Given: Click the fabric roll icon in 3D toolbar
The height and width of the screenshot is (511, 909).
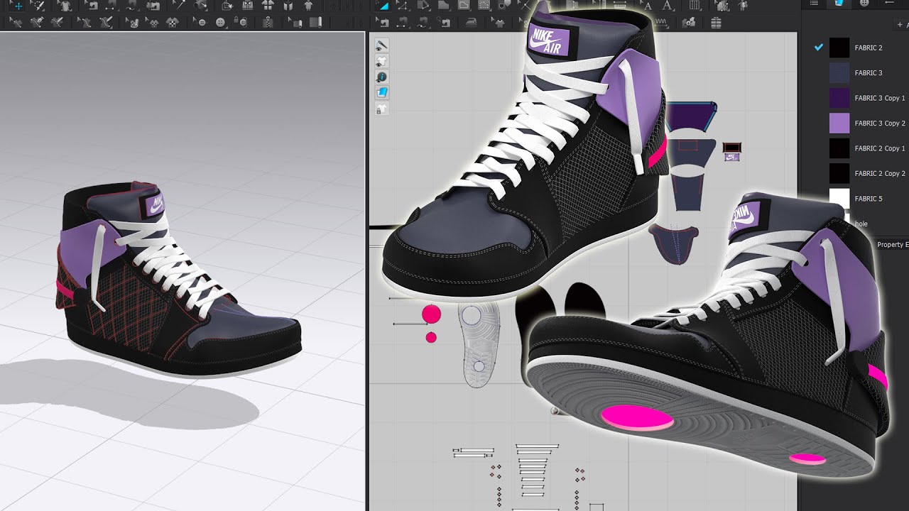Looking at the screenshot, I should [315, 22].
